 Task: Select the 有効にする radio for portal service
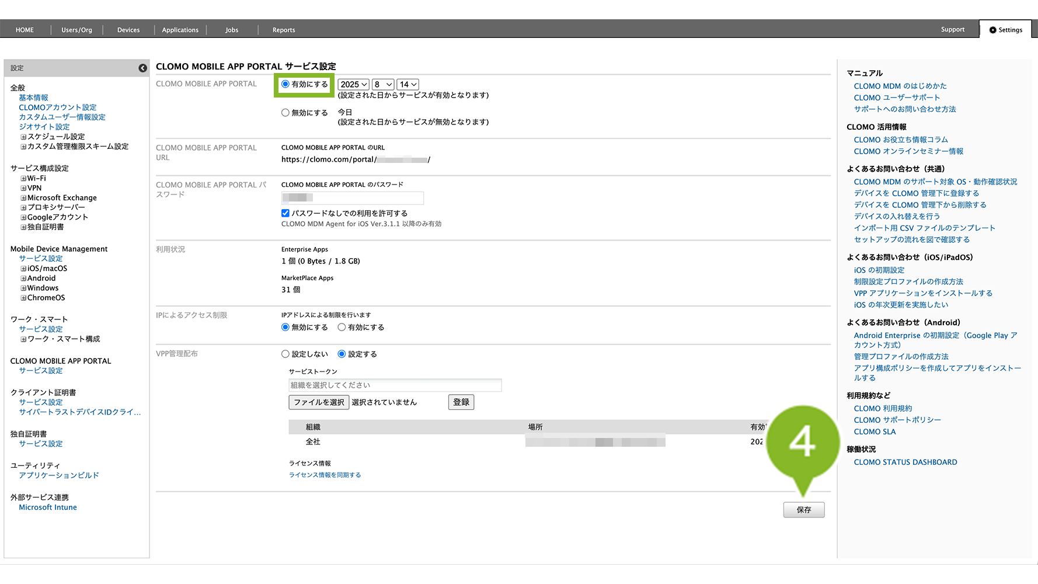285,84
